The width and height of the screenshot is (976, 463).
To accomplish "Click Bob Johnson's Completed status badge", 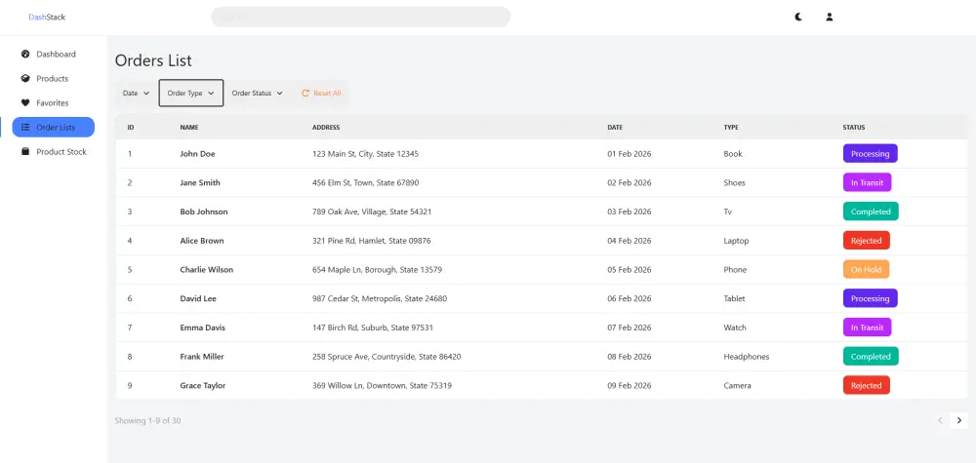I will point(871,212).
